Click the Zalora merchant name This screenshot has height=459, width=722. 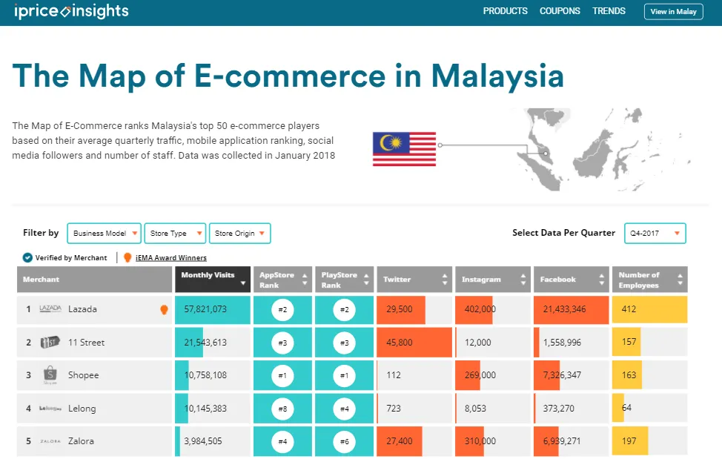(x=81, y=441)
